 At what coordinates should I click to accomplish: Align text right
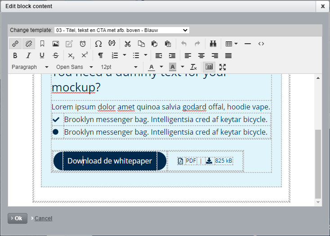pyautogui.click(x=215, y=55)
